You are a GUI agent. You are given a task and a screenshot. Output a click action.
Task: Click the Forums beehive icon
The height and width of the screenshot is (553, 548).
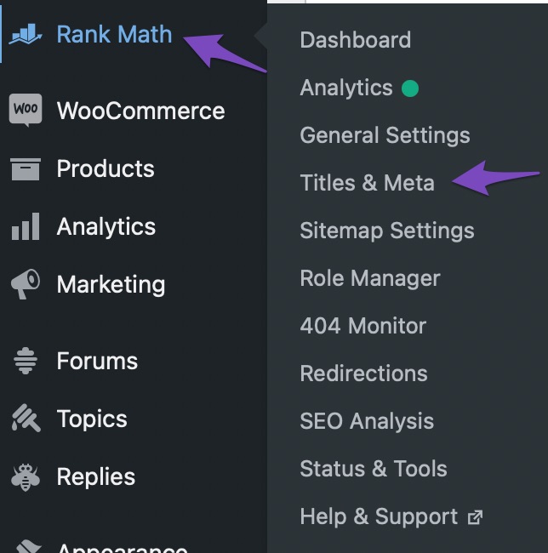tap(26, 361)
